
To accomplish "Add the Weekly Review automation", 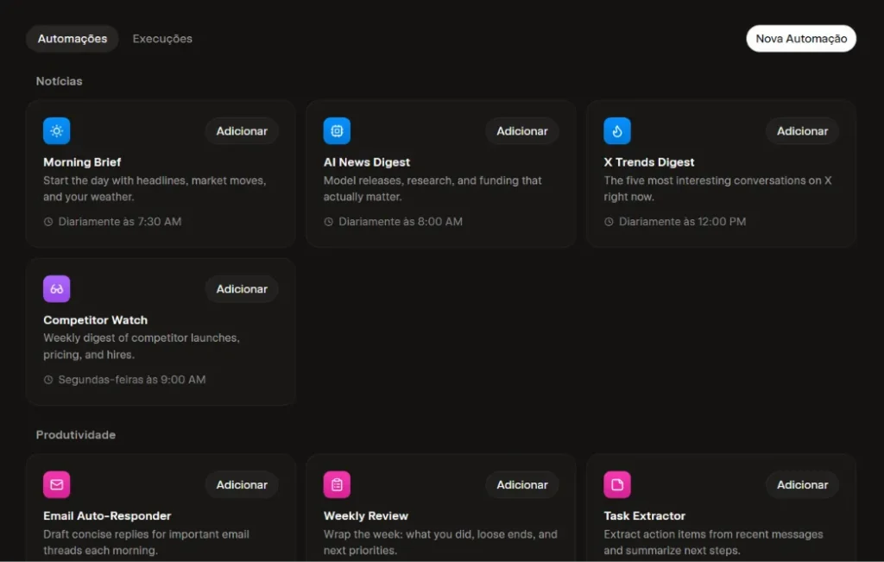I will point(522,484).
